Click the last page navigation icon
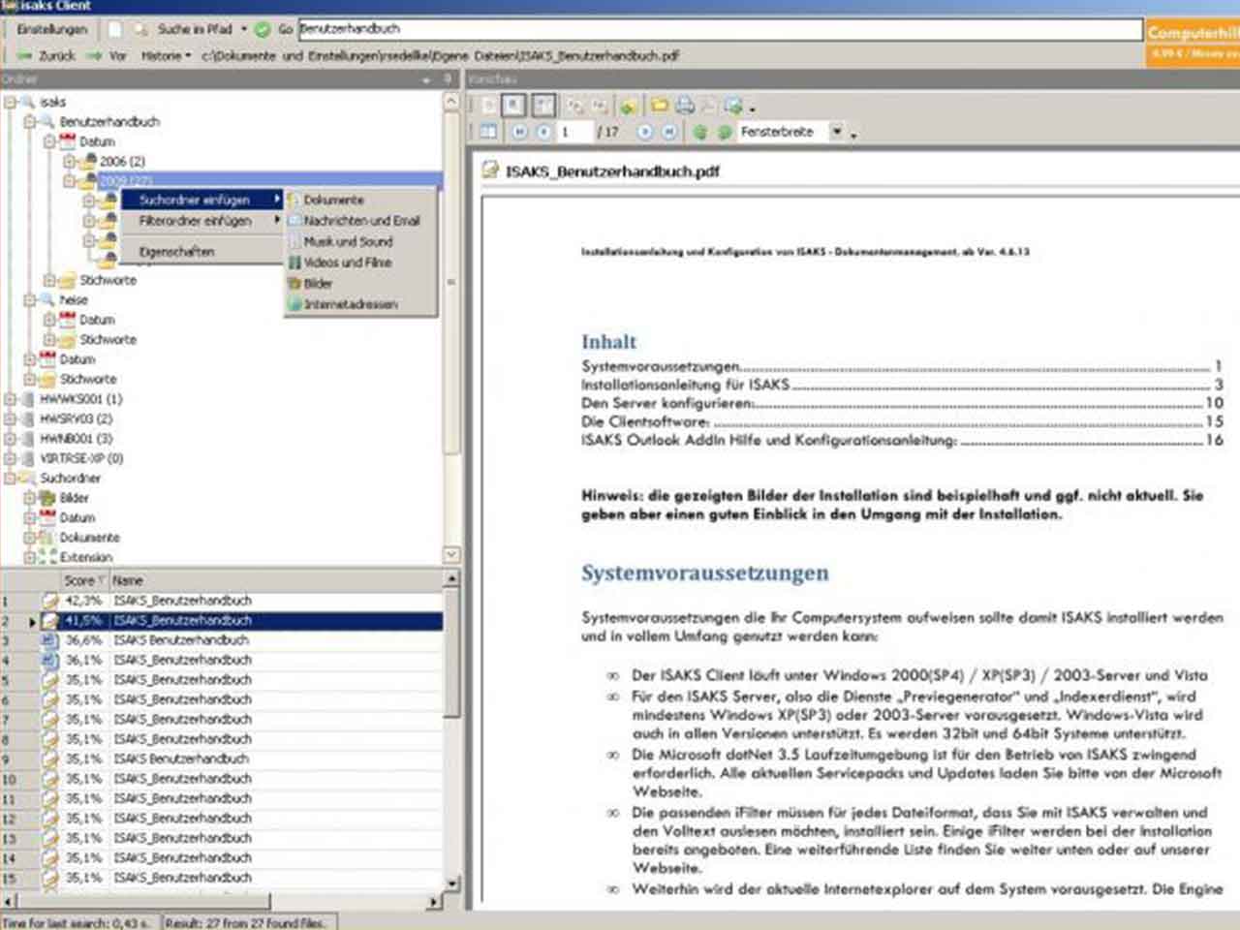 click(668, 132)
